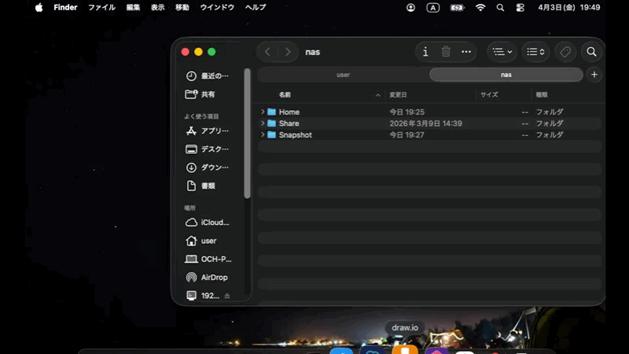Click the search magnifier in Finder toolbar
This screenshot has height=354, width=629.
coord(591,52)
